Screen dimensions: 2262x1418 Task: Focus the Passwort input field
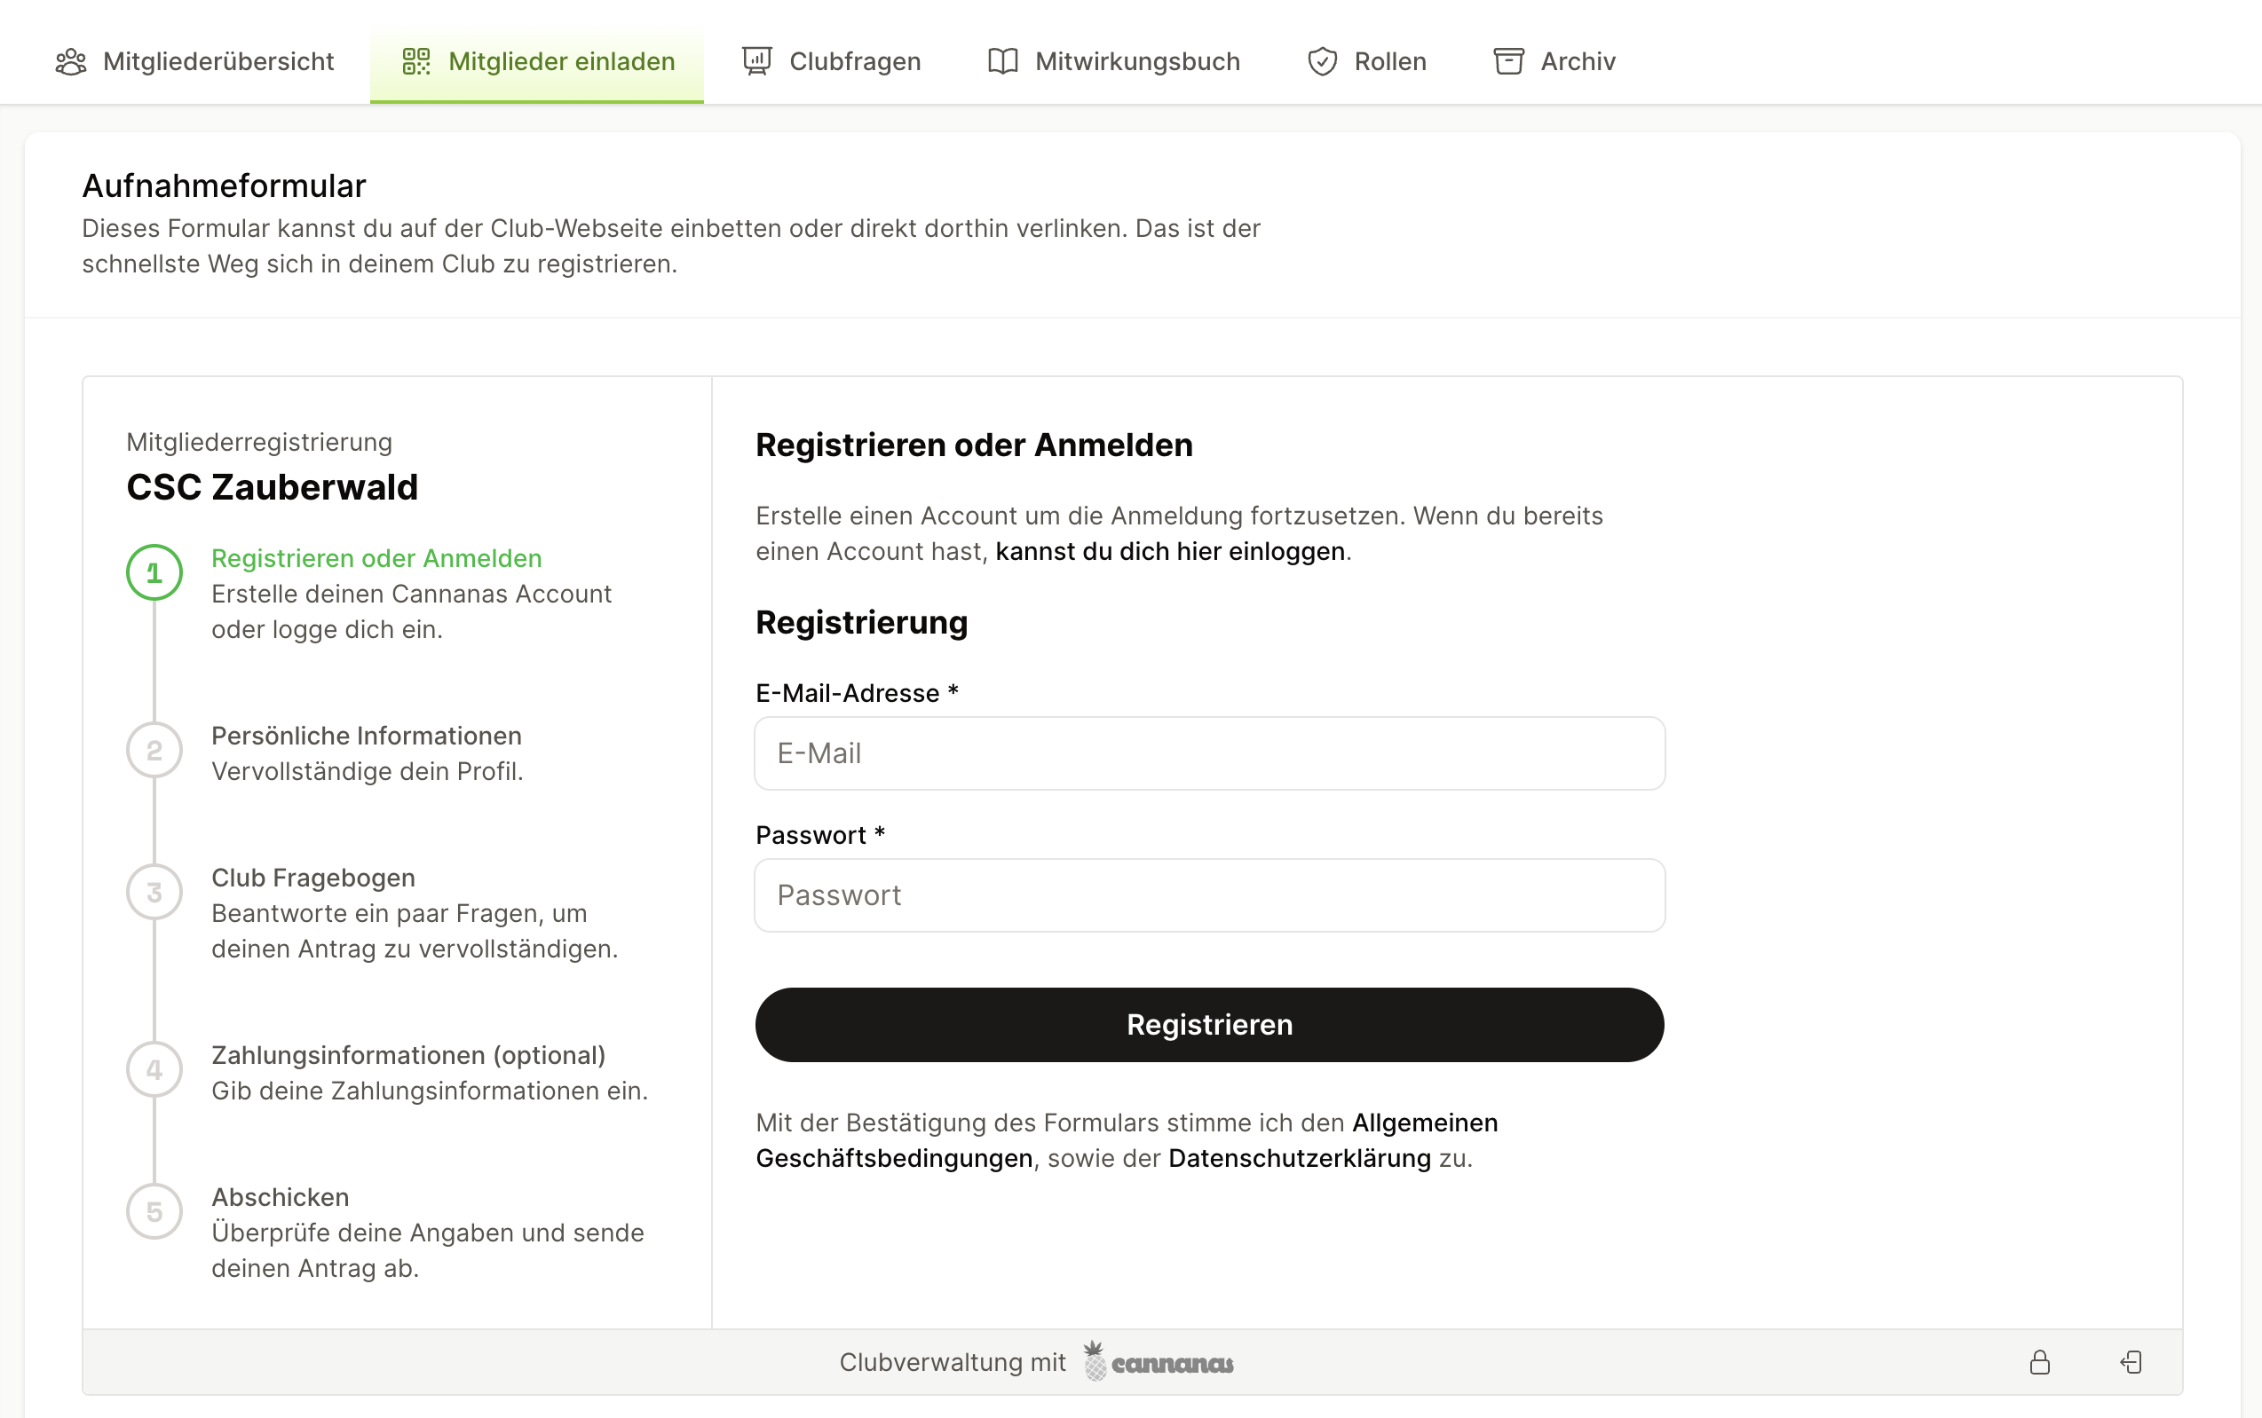(x=1209, y=894)
